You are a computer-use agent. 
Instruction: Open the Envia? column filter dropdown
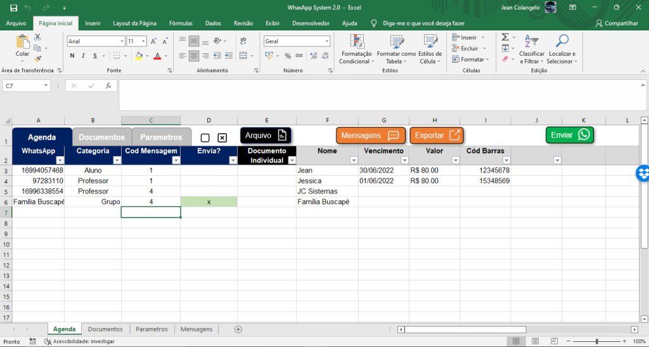(x=233, y=160)
